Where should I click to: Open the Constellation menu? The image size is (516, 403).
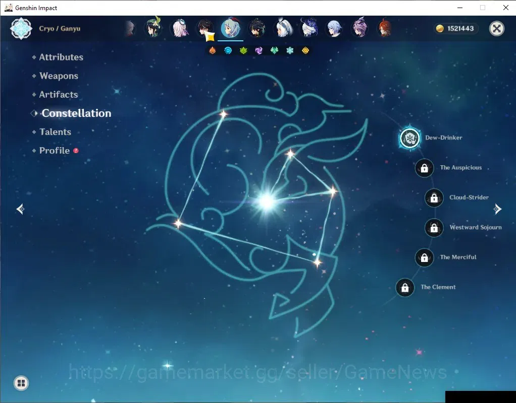click(76, 113)
